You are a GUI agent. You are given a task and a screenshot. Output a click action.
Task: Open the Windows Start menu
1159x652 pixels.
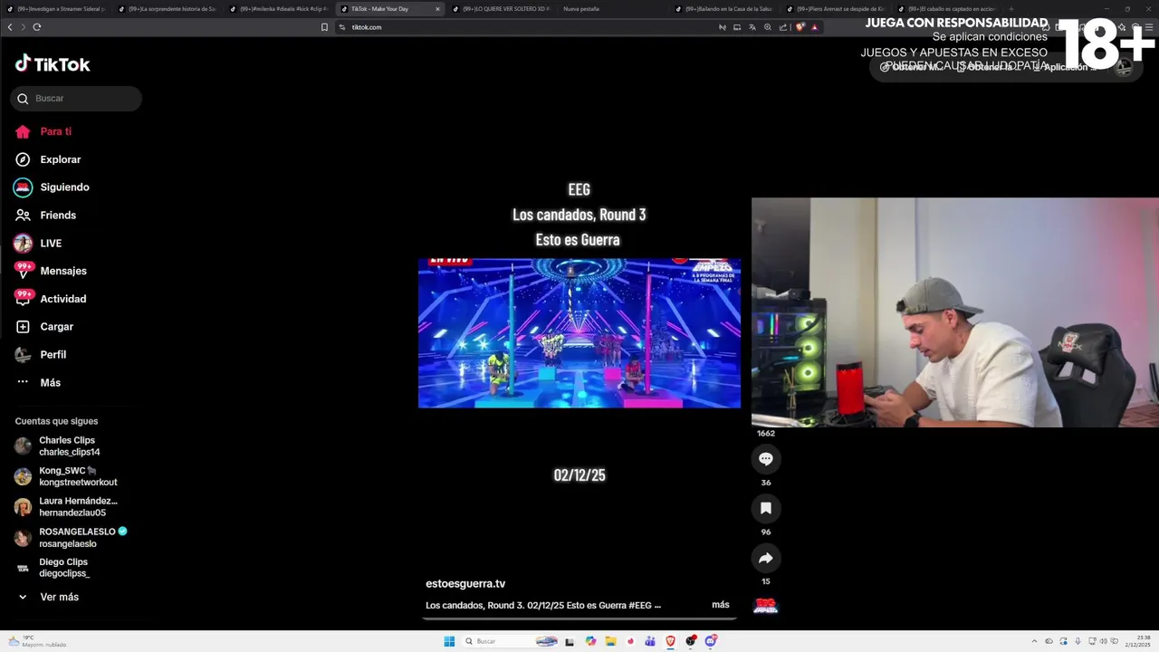[449, 641]
